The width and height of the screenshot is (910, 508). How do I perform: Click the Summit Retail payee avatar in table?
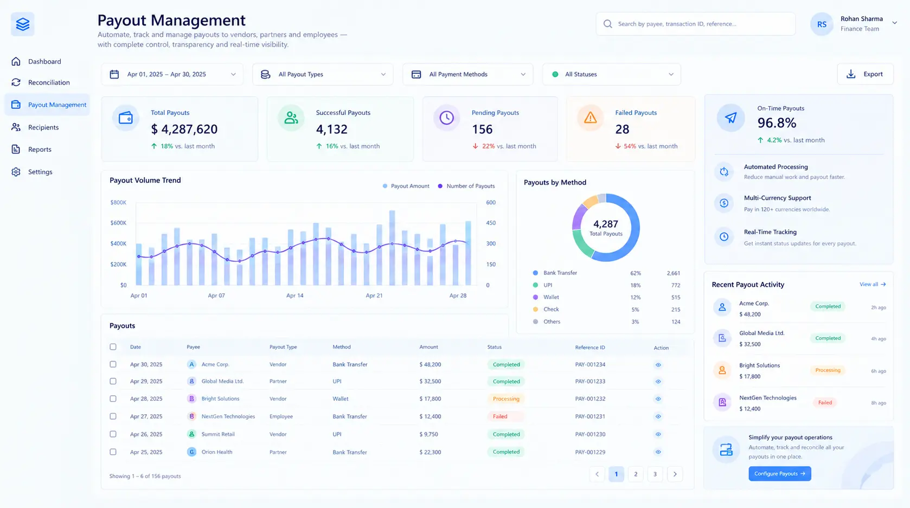pyautogui.click(x=191, y=434)
